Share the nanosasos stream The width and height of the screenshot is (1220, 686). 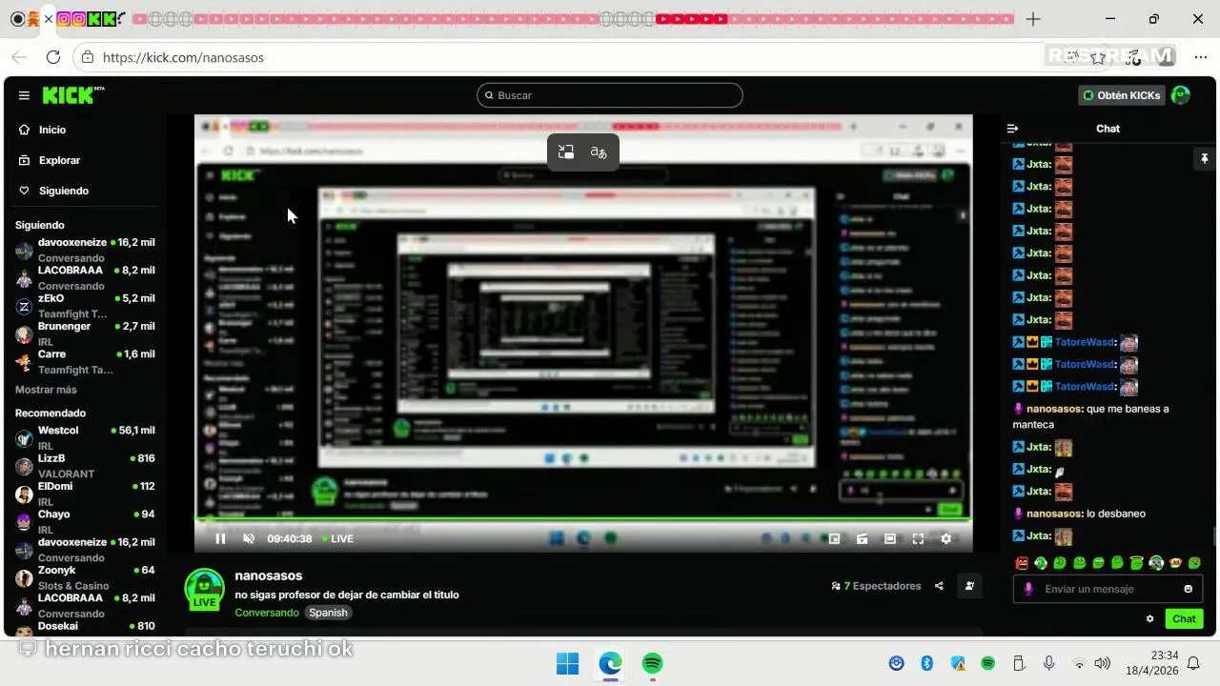coord(939,586)
